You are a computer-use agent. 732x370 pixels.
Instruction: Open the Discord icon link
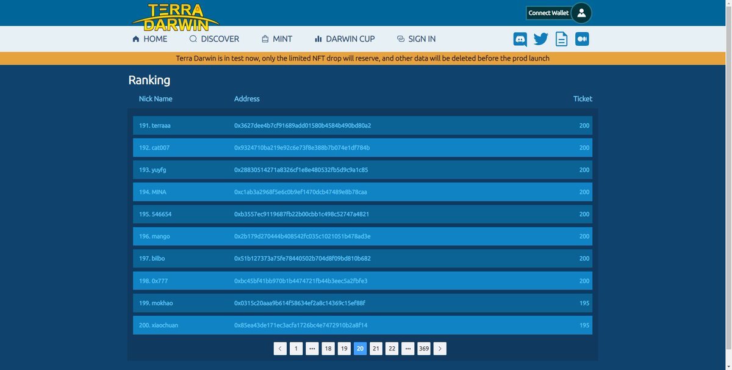[x=520, y=39]
